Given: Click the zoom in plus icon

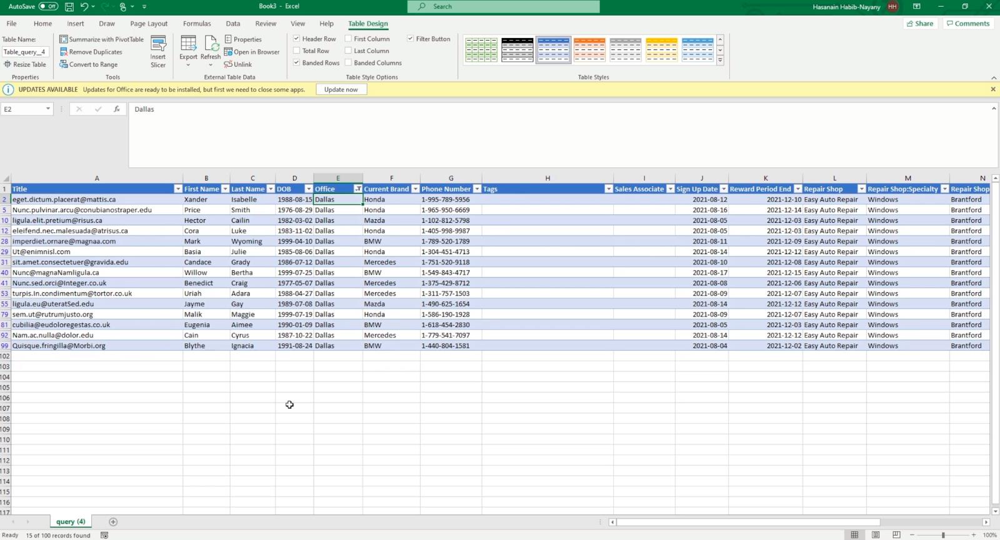Looking at the screenshot, I should 974,535.
